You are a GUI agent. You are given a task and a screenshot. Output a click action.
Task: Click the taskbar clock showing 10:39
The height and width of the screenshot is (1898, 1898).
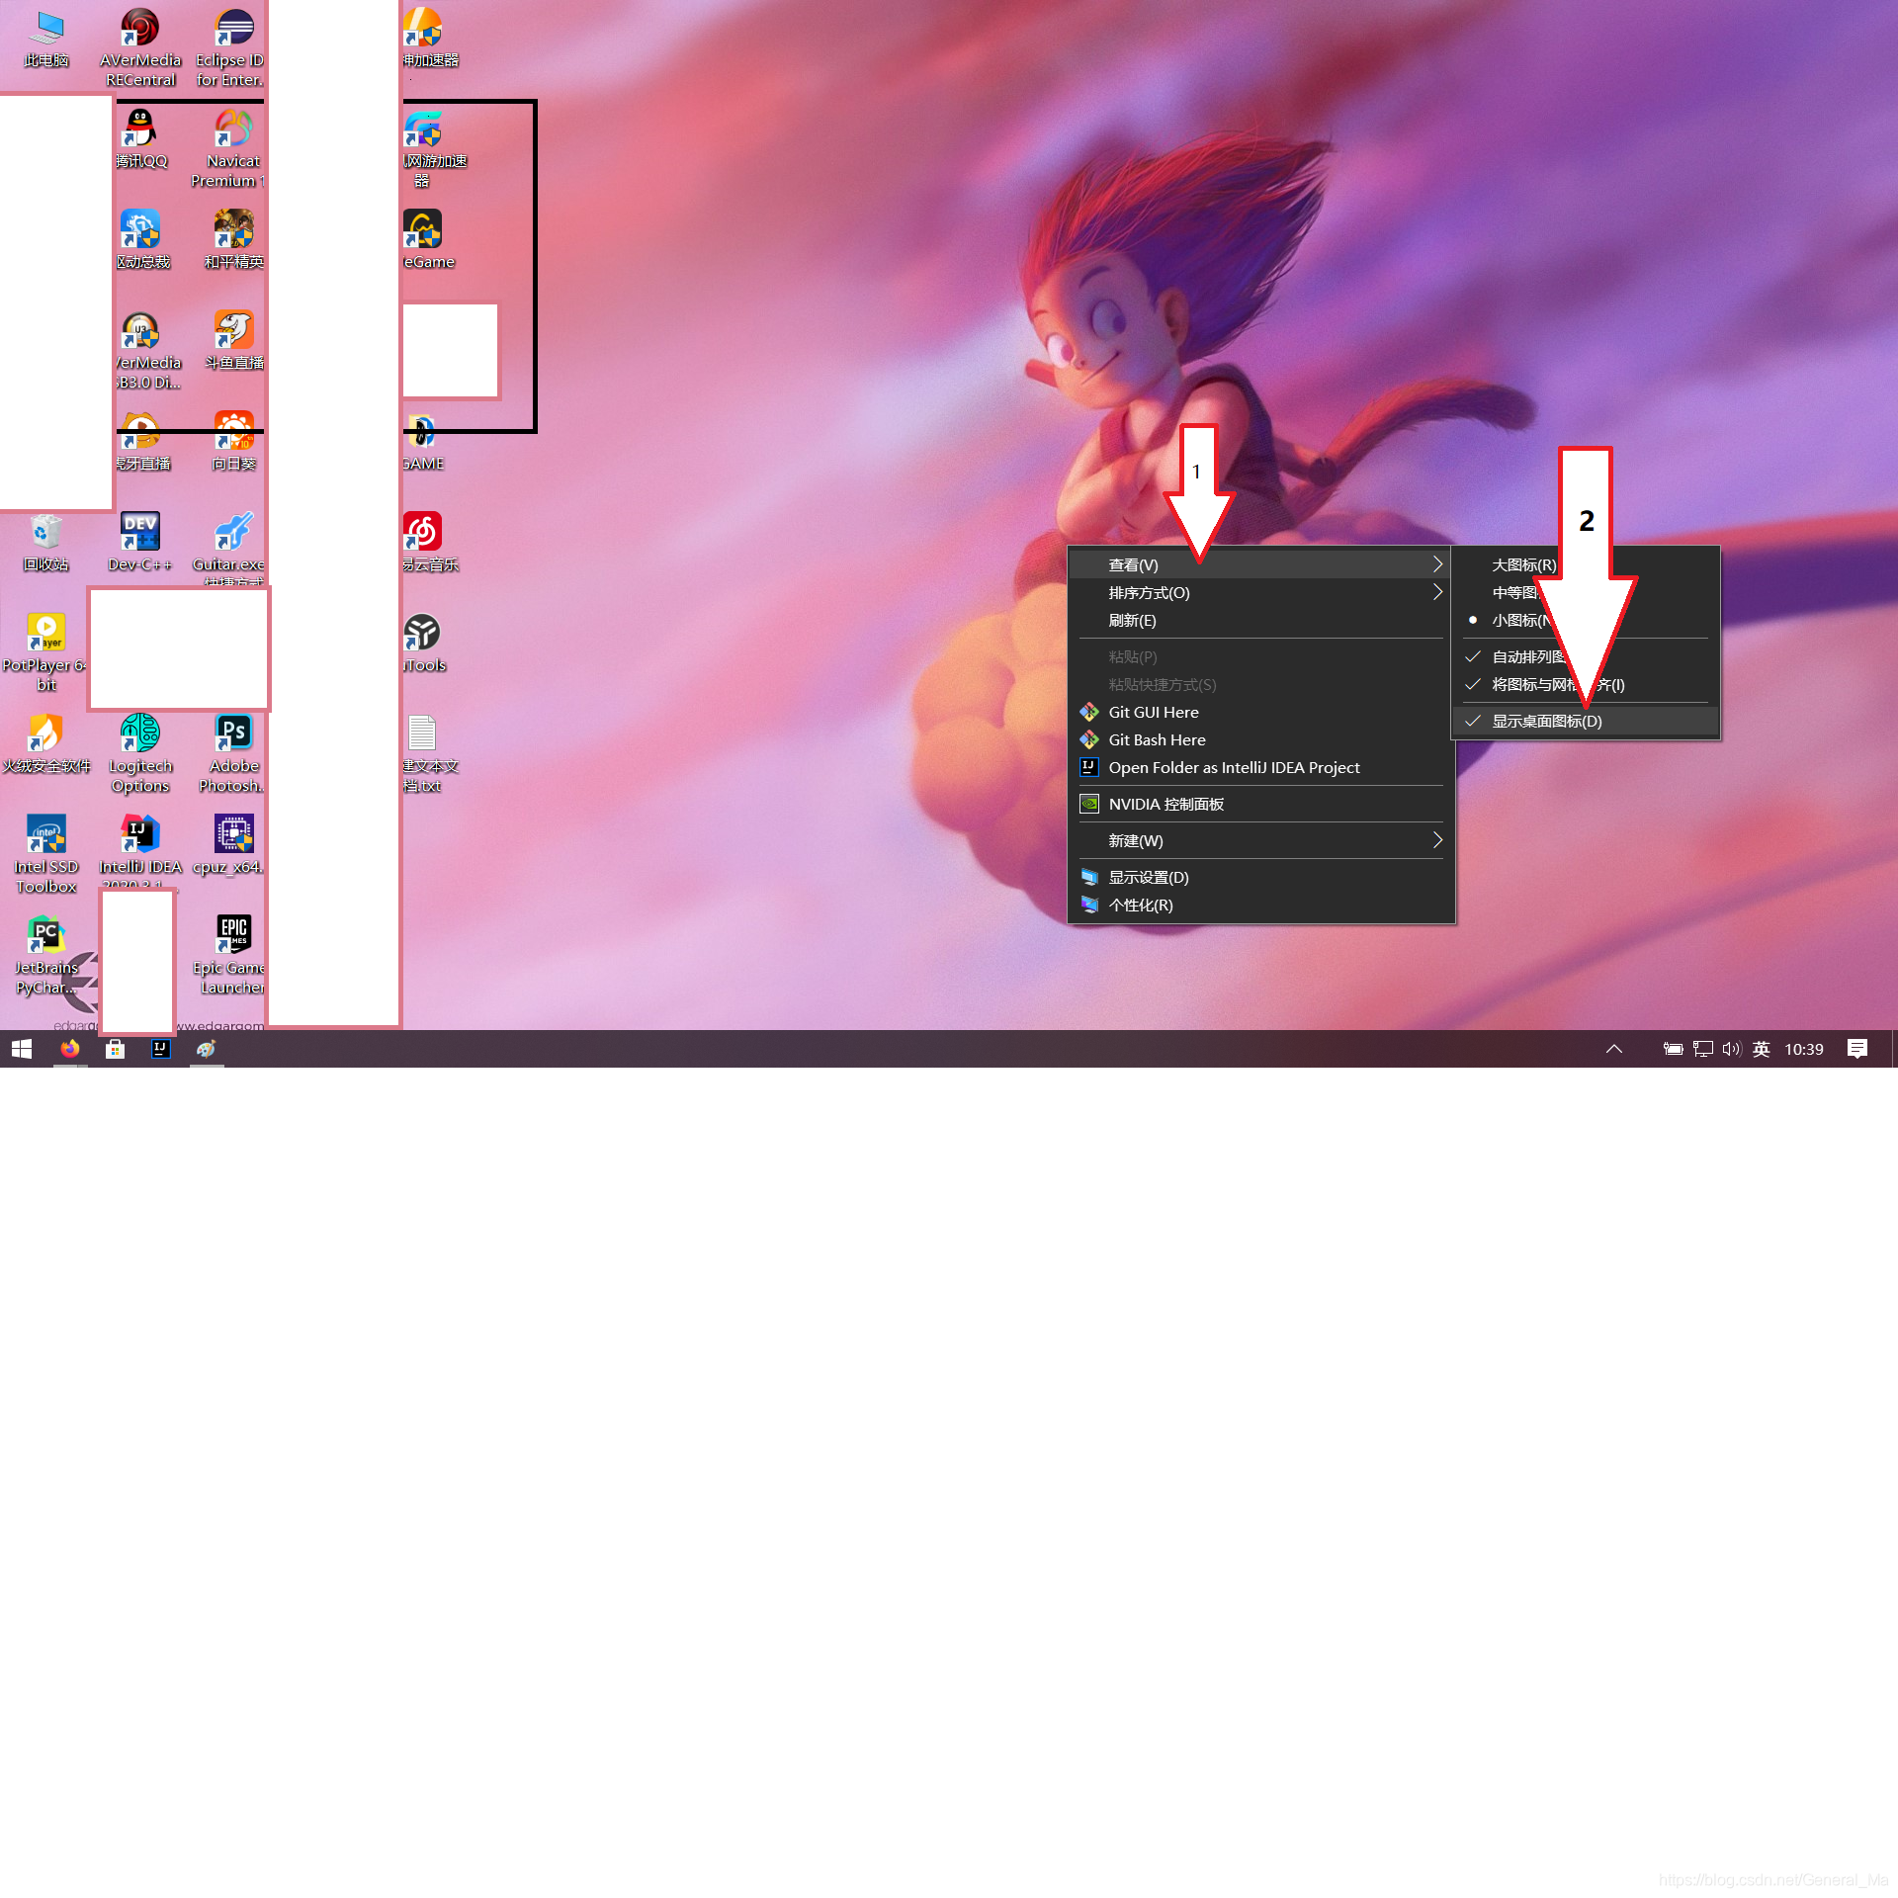coord(1803,1049)
